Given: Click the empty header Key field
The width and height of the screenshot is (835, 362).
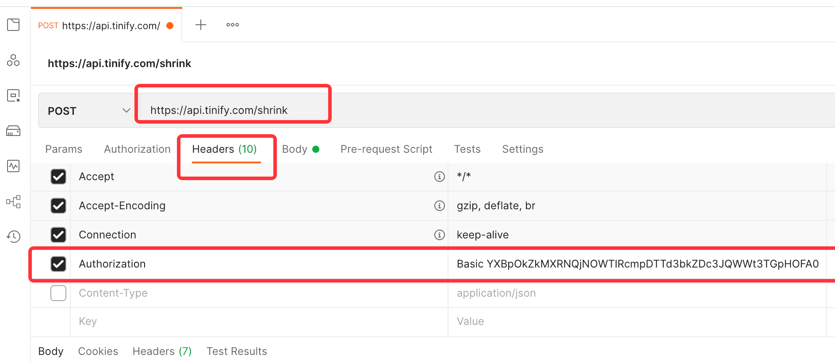Looking at the screenshot, I should pyautogui.click(x=257, y=321).
